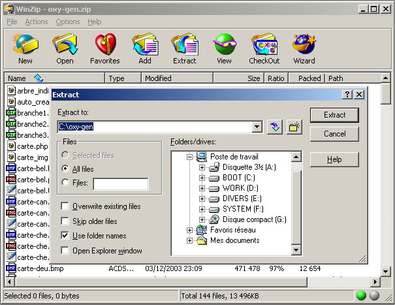Click the Help button in the Extract dialog
Screen dimensions: 395x305
pos(334,159)
